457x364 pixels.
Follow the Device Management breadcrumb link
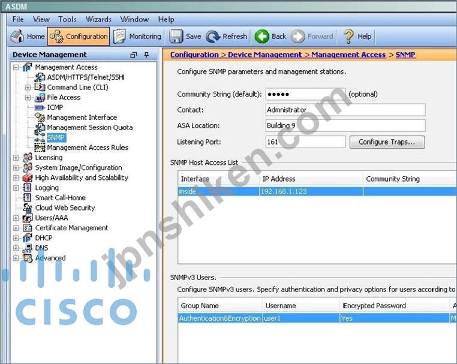pyautogui.click(x=265, y=55)
